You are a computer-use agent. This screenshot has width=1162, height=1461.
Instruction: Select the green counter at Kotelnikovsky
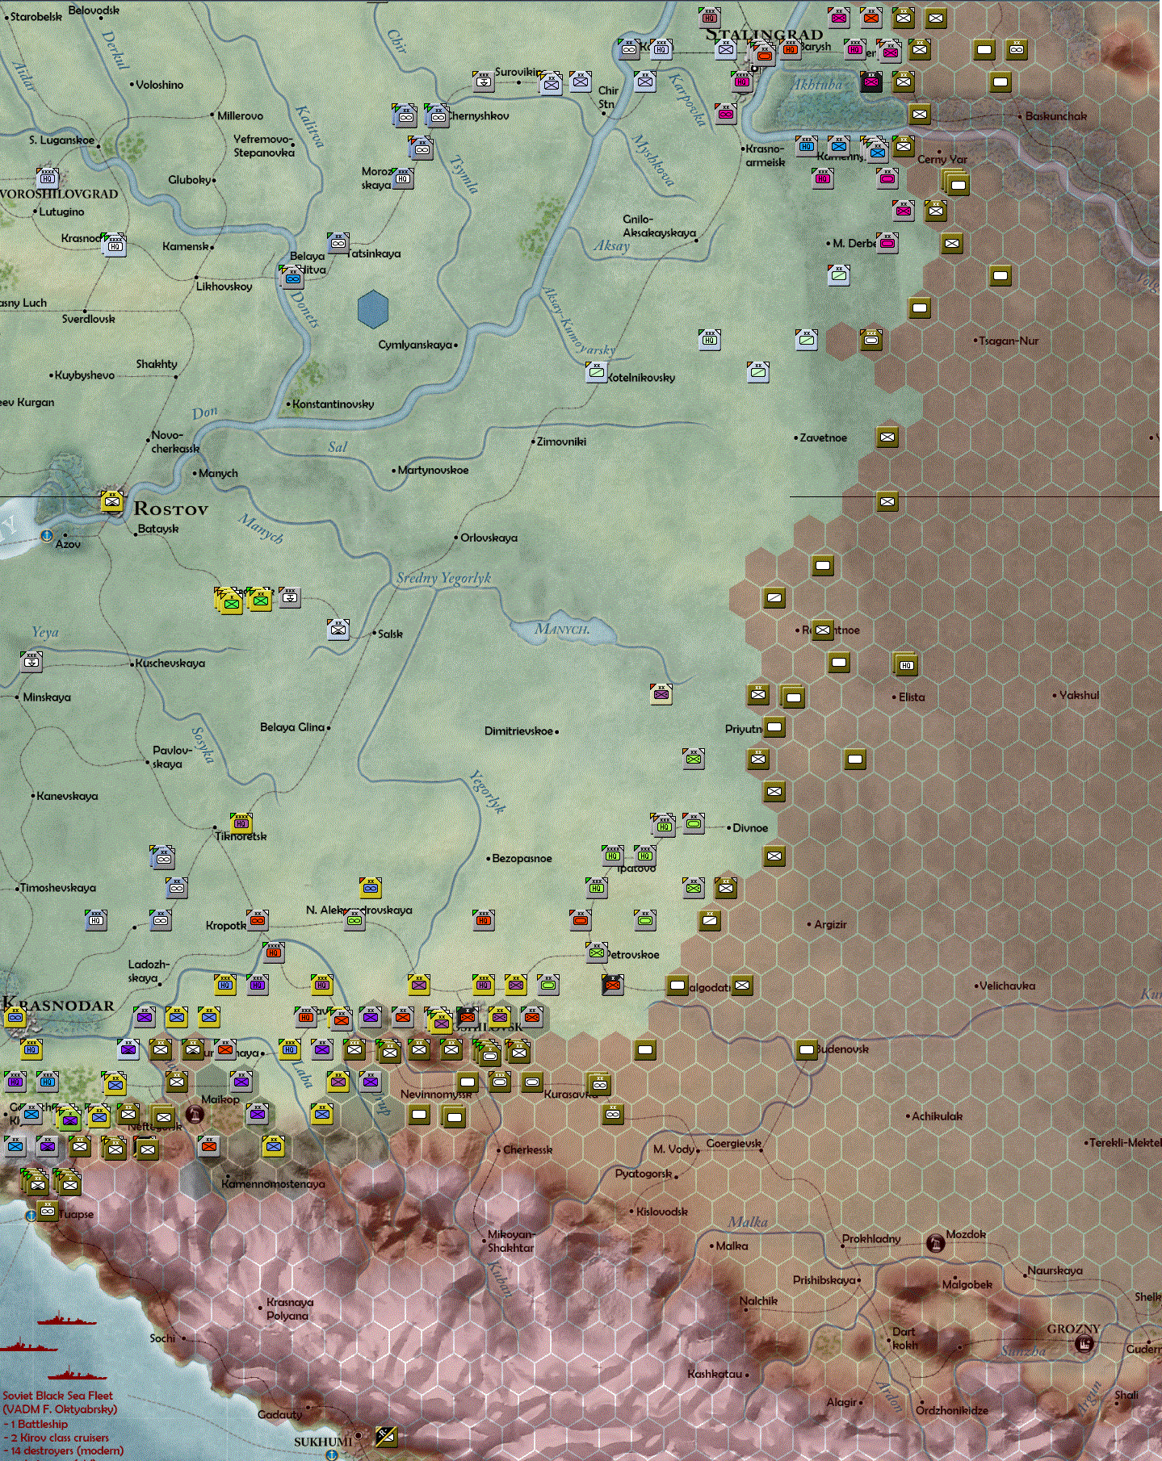point(597,371)
